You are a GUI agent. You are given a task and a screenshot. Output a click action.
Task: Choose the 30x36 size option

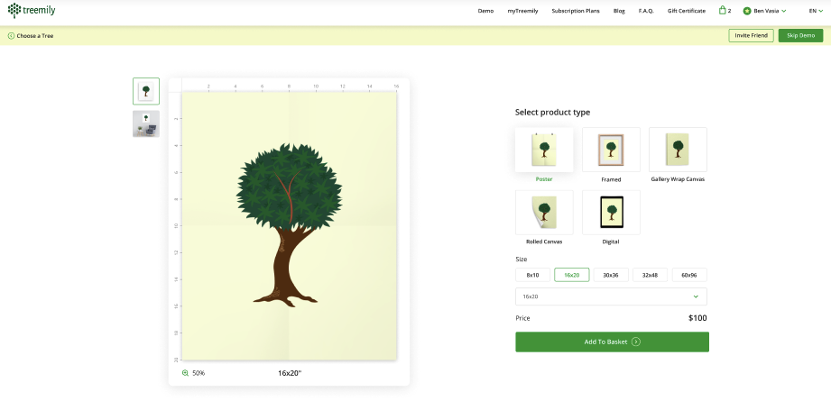coord(611,275)
